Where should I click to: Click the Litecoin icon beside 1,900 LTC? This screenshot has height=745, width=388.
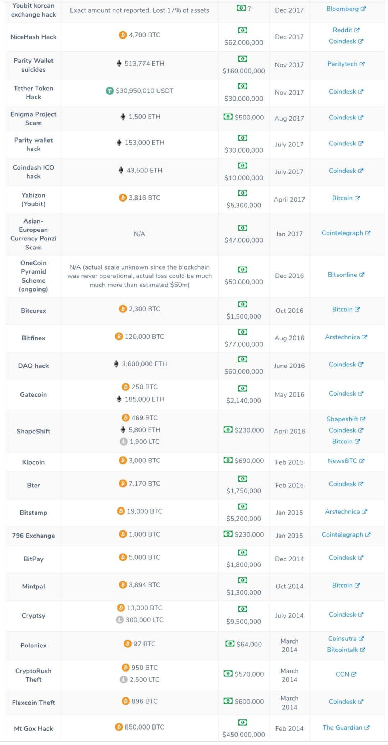point(123,442)
